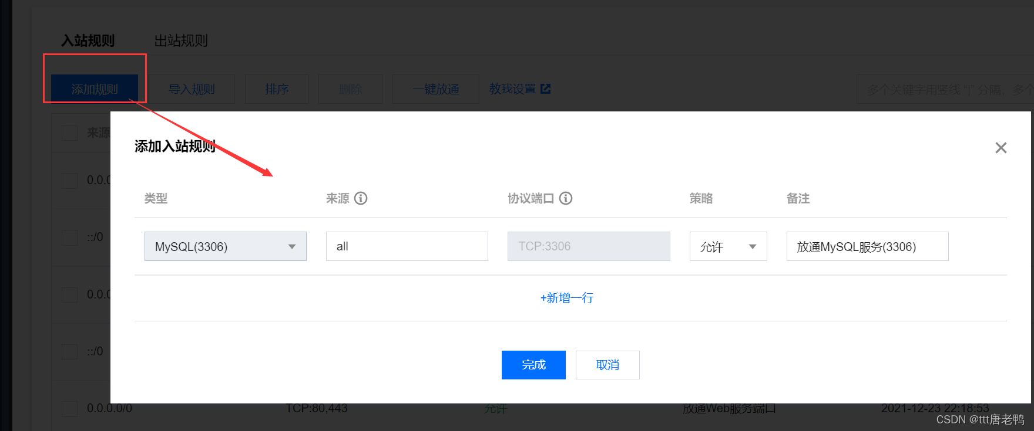Open the 允许 policy dropdown
The width and height of the screenshot is (1034, 431).
point(728,246)
